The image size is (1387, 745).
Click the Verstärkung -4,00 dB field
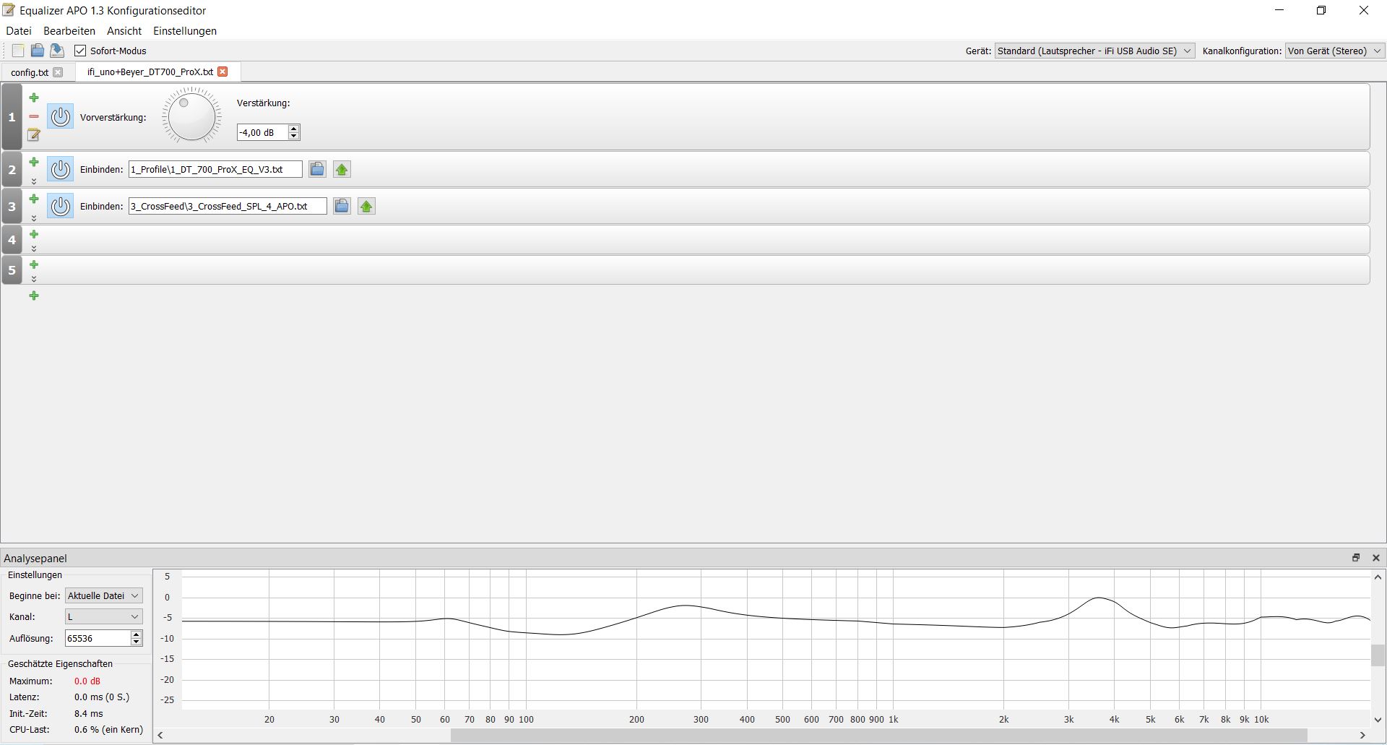(x=262, y=132)
